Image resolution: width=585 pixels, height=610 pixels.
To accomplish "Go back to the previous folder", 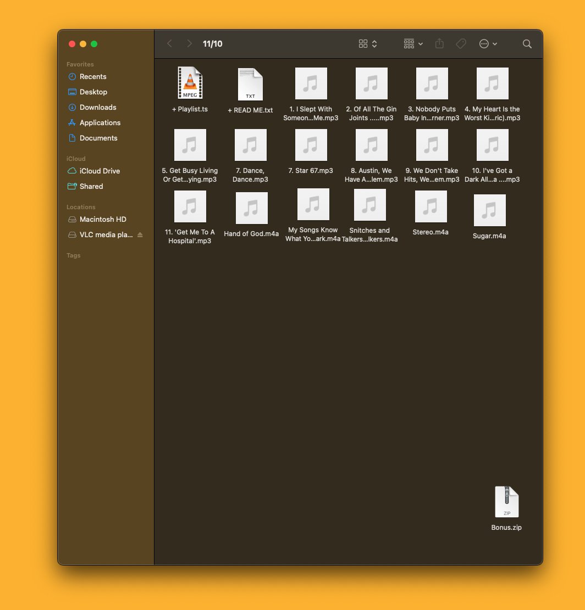I will [x=169, y=43].
